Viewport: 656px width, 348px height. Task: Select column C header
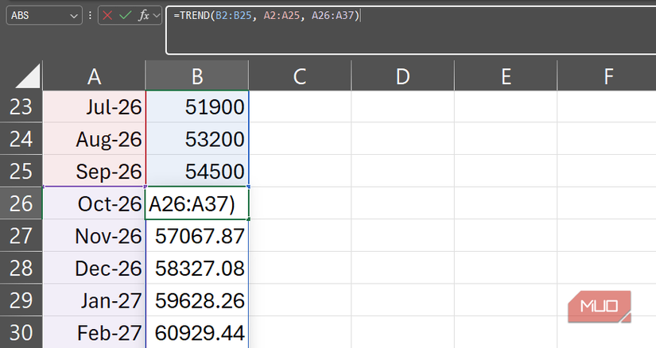300,76
